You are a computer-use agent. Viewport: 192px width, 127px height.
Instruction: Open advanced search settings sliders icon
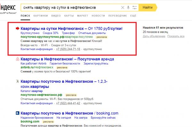point(135,8)
